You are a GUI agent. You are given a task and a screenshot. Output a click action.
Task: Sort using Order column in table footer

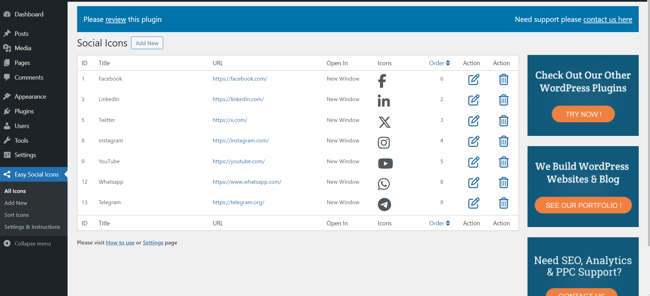(x=439, y=223)
